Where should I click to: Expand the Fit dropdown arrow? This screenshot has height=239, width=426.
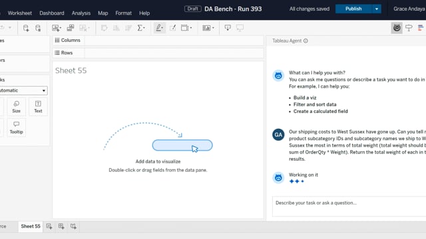(x=191, y=28)
